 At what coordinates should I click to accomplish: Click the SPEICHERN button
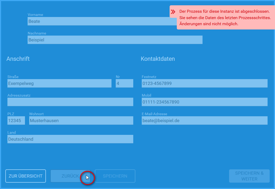115,176
